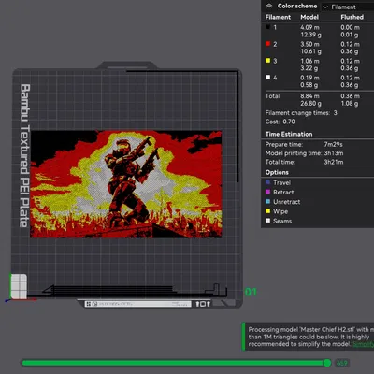The width and height of the screenshot is (374, 374).
Task: Click the Total model length 8.84 m
Action: (310, 96)
